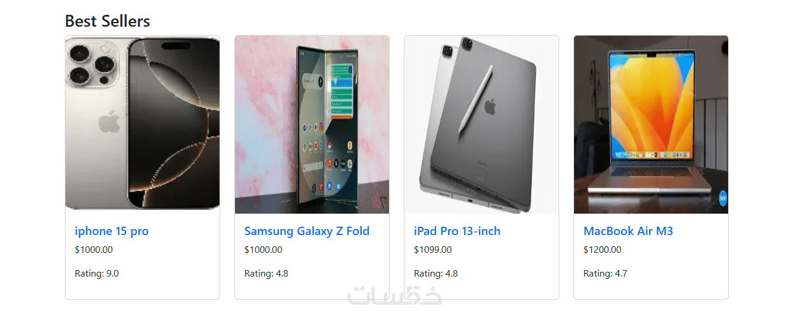Open the iPad Pro 13-inch product link
The height and width of the screenshot is (311, 790).
(x=457, y=231)
